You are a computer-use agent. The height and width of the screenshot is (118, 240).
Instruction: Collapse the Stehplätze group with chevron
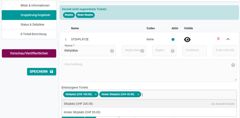pos(228,39)
